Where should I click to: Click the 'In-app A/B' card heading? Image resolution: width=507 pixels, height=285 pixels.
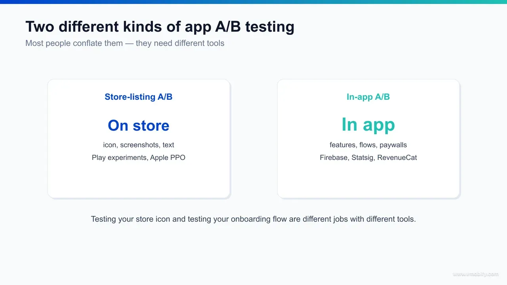tap(368, 97)
